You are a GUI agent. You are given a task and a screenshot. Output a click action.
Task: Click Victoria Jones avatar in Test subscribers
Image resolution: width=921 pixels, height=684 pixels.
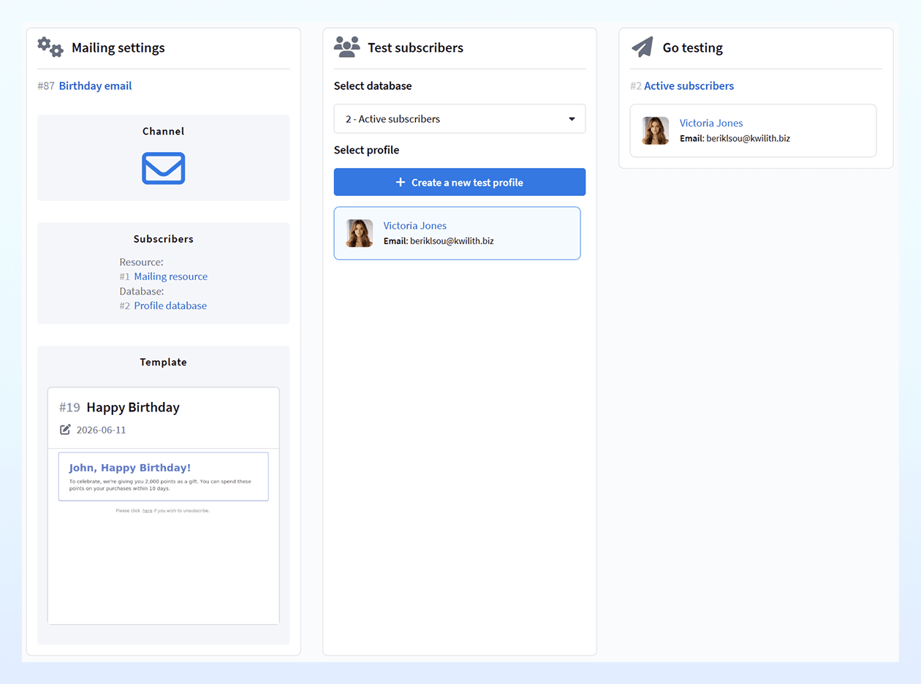[360, 233]
